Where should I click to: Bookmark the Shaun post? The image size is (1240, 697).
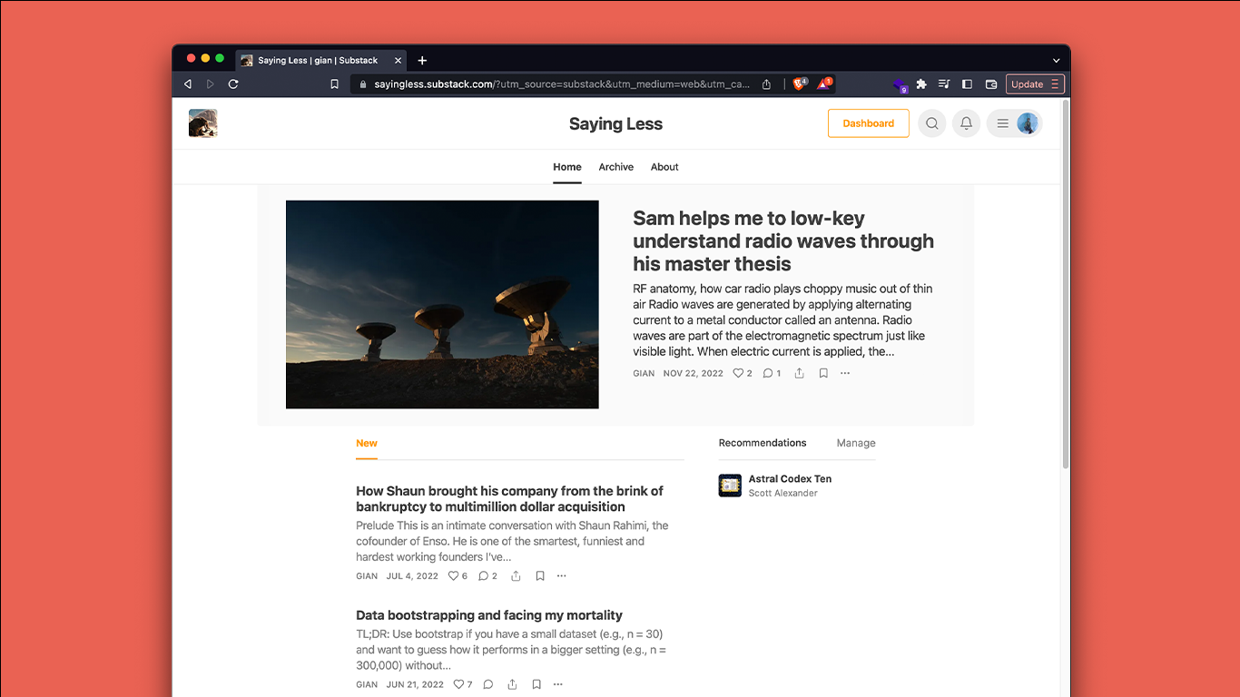point(539,576)
